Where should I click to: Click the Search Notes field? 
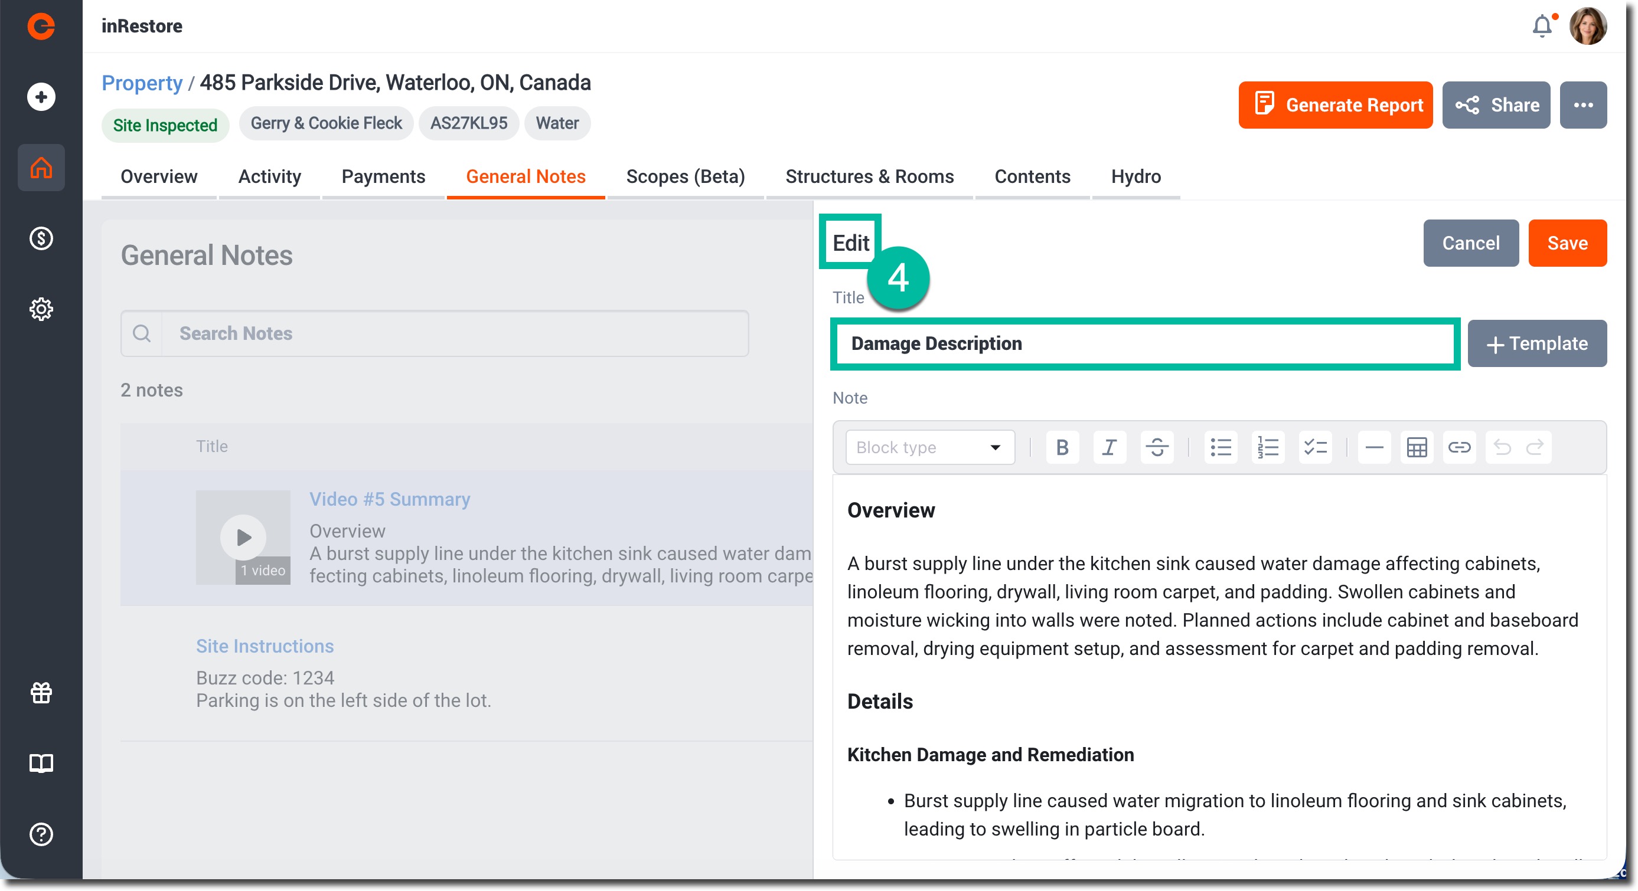click(454, 333)
